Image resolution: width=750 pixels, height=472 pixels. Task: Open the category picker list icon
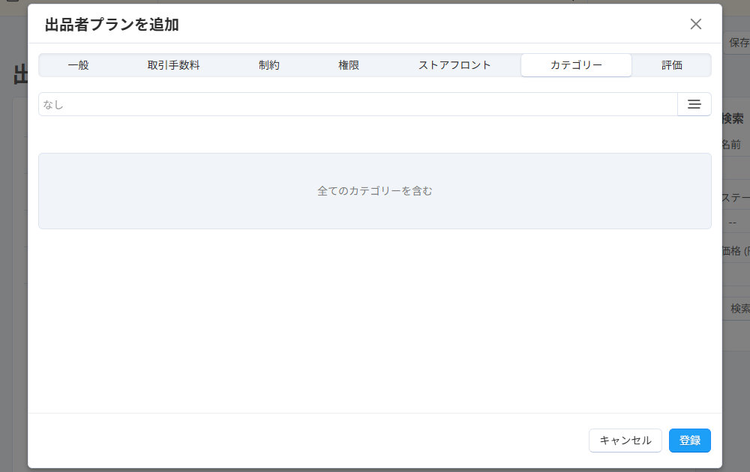(694, 104)
